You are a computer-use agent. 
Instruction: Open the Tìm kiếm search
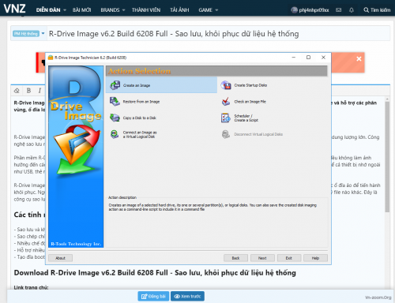(x=377, y=10)
